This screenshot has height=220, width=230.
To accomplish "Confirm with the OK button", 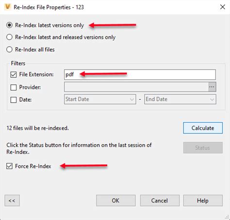I will tap(116, 201).
